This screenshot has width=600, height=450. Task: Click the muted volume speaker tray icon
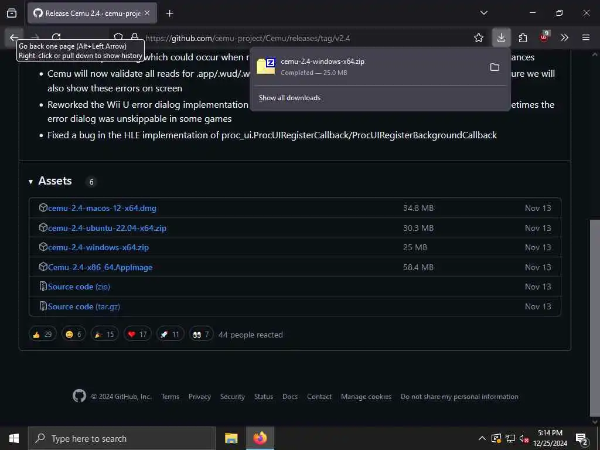click(x=524, y=438)
